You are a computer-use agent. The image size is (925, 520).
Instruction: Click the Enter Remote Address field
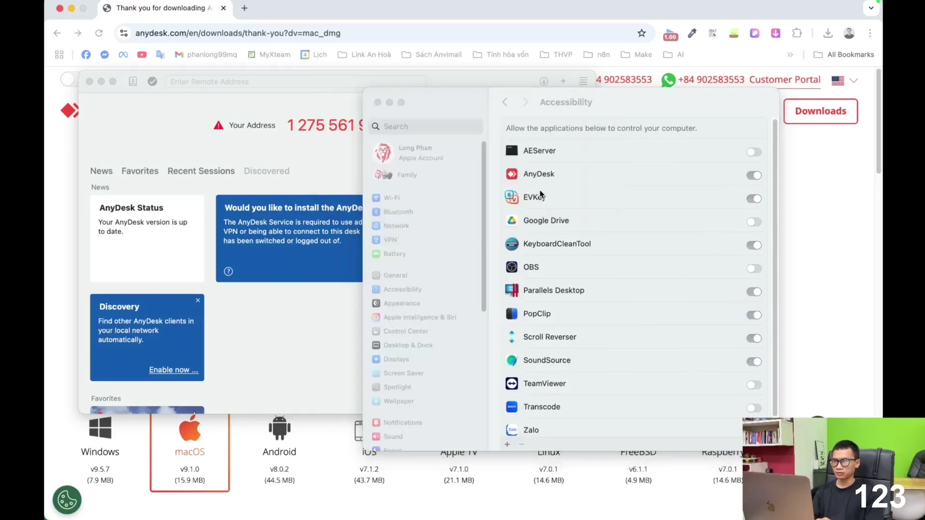pos(295,81)
